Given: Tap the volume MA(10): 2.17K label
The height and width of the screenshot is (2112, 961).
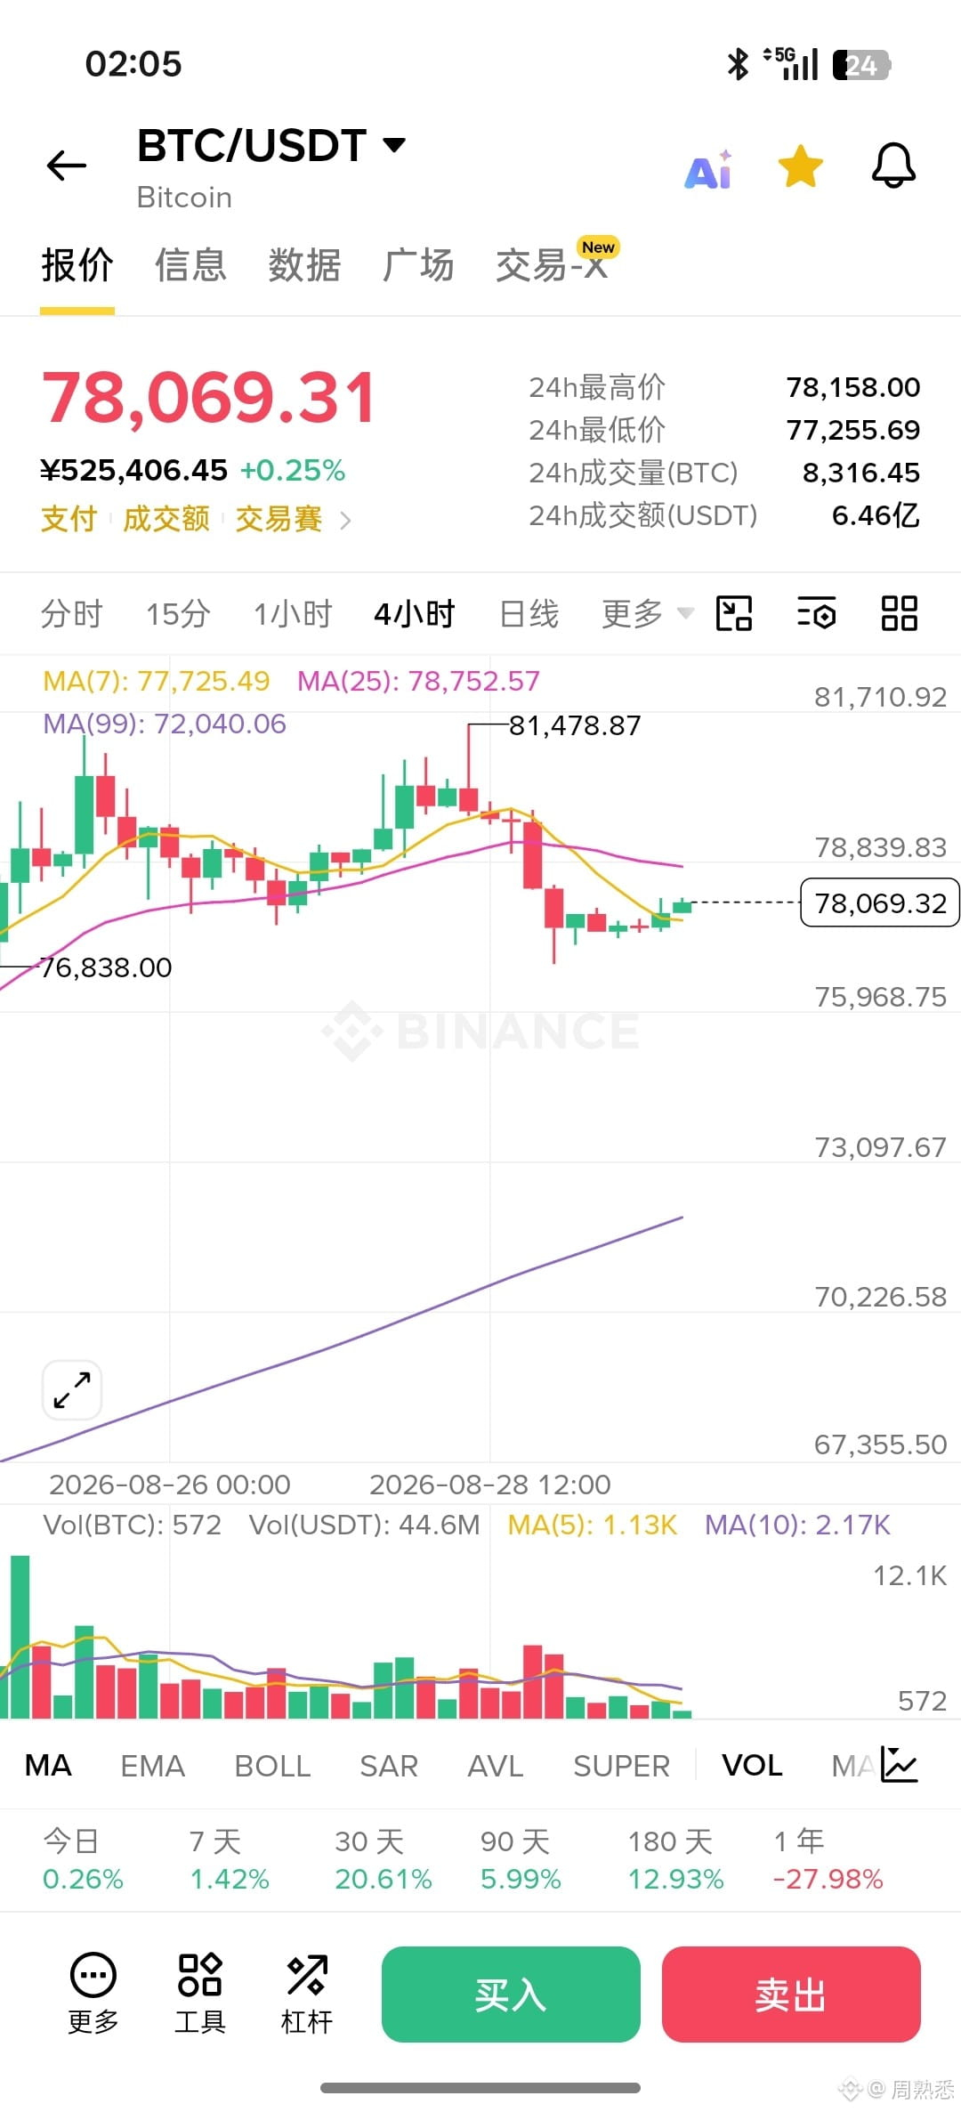Looking at the screenshot, I should [x=797, y=1525].
